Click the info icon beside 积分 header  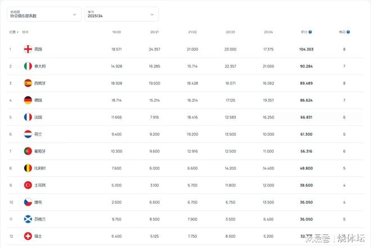click(x=310, y=32)
